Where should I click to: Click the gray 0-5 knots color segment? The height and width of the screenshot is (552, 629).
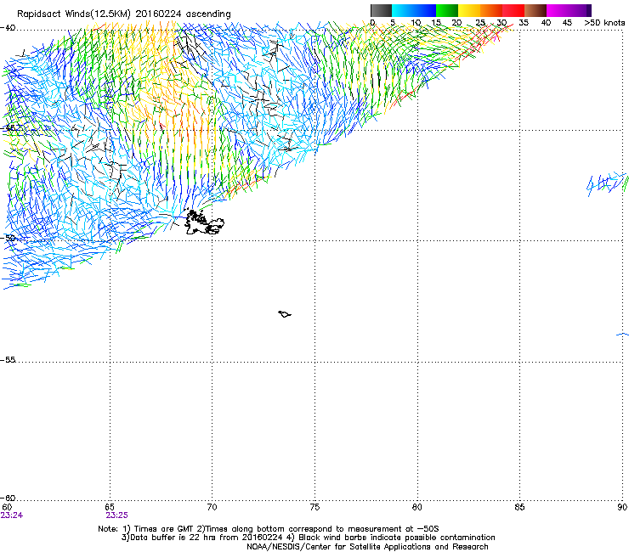coord(381,10)
